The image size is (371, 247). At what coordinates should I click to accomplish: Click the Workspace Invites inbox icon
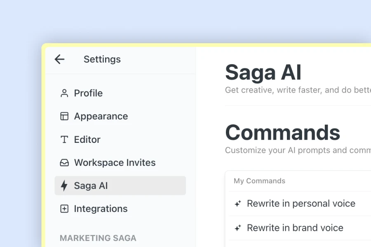click(x=64, y=163)
